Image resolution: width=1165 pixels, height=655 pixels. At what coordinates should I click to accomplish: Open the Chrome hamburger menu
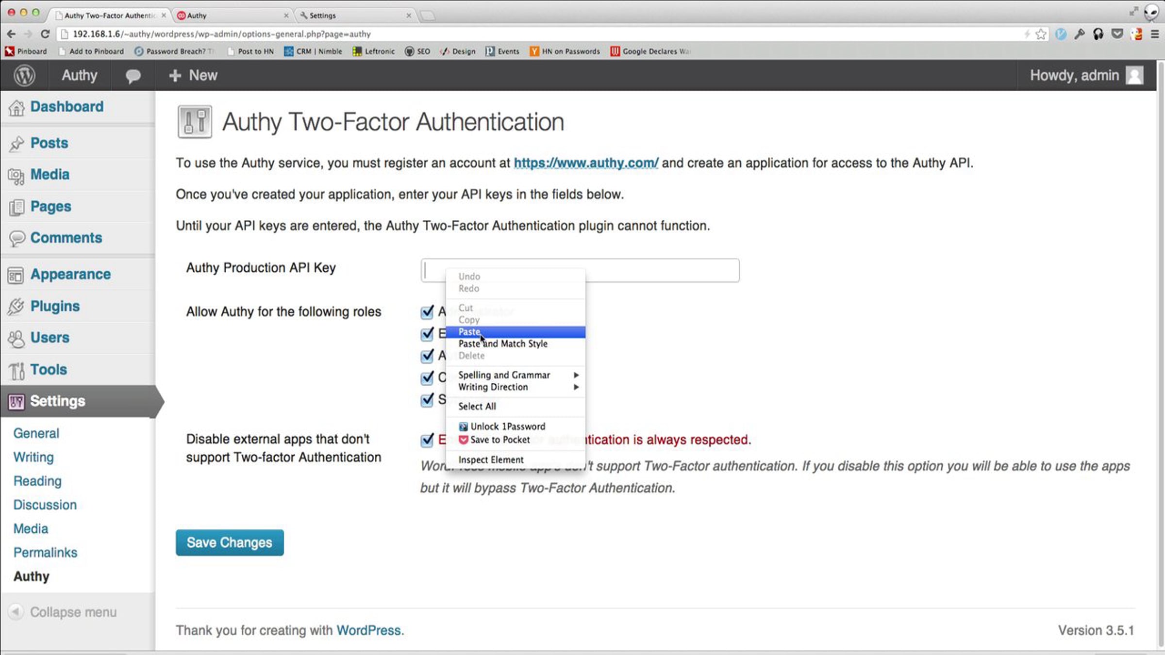pos(1155,34)
